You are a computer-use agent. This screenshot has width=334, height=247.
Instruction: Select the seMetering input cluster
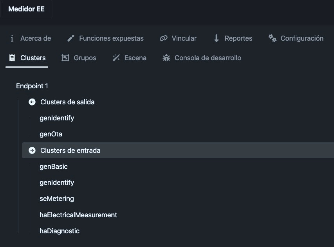tap(57, 199)
